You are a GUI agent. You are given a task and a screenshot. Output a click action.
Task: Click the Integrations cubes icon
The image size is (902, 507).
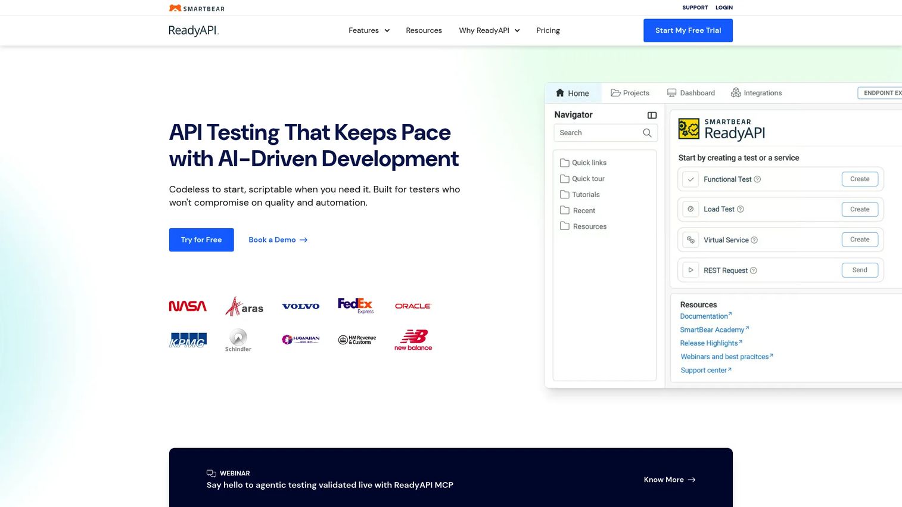736,92
